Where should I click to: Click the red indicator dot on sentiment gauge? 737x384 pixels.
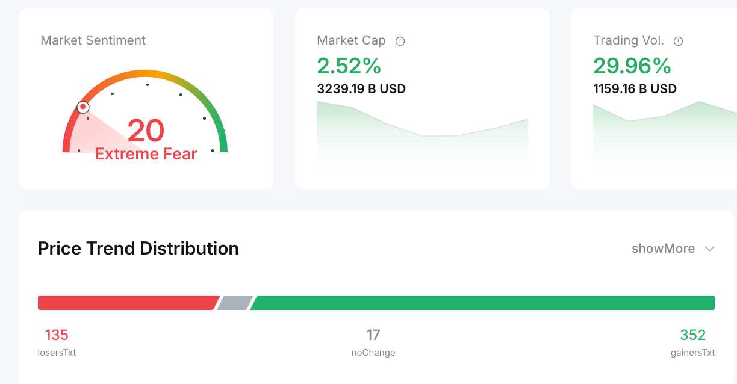click(83, 107)
